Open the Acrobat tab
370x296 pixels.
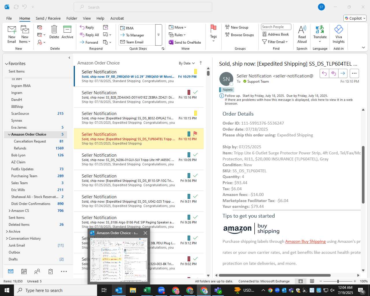click(117, 18)
